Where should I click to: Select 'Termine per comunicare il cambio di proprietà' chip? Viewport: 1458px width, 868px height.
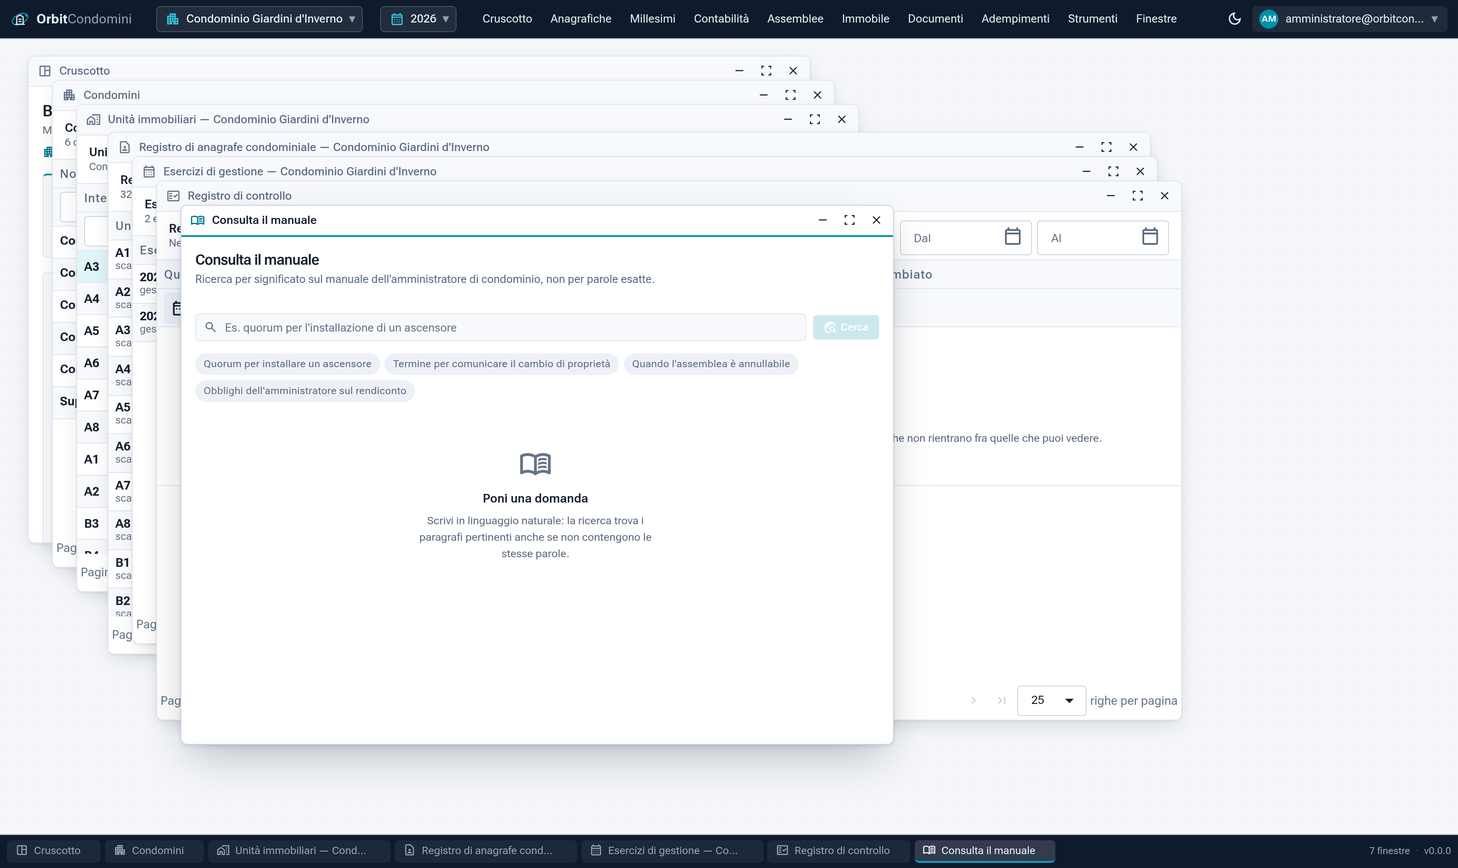pyautogui.click(x=501, y=364)
